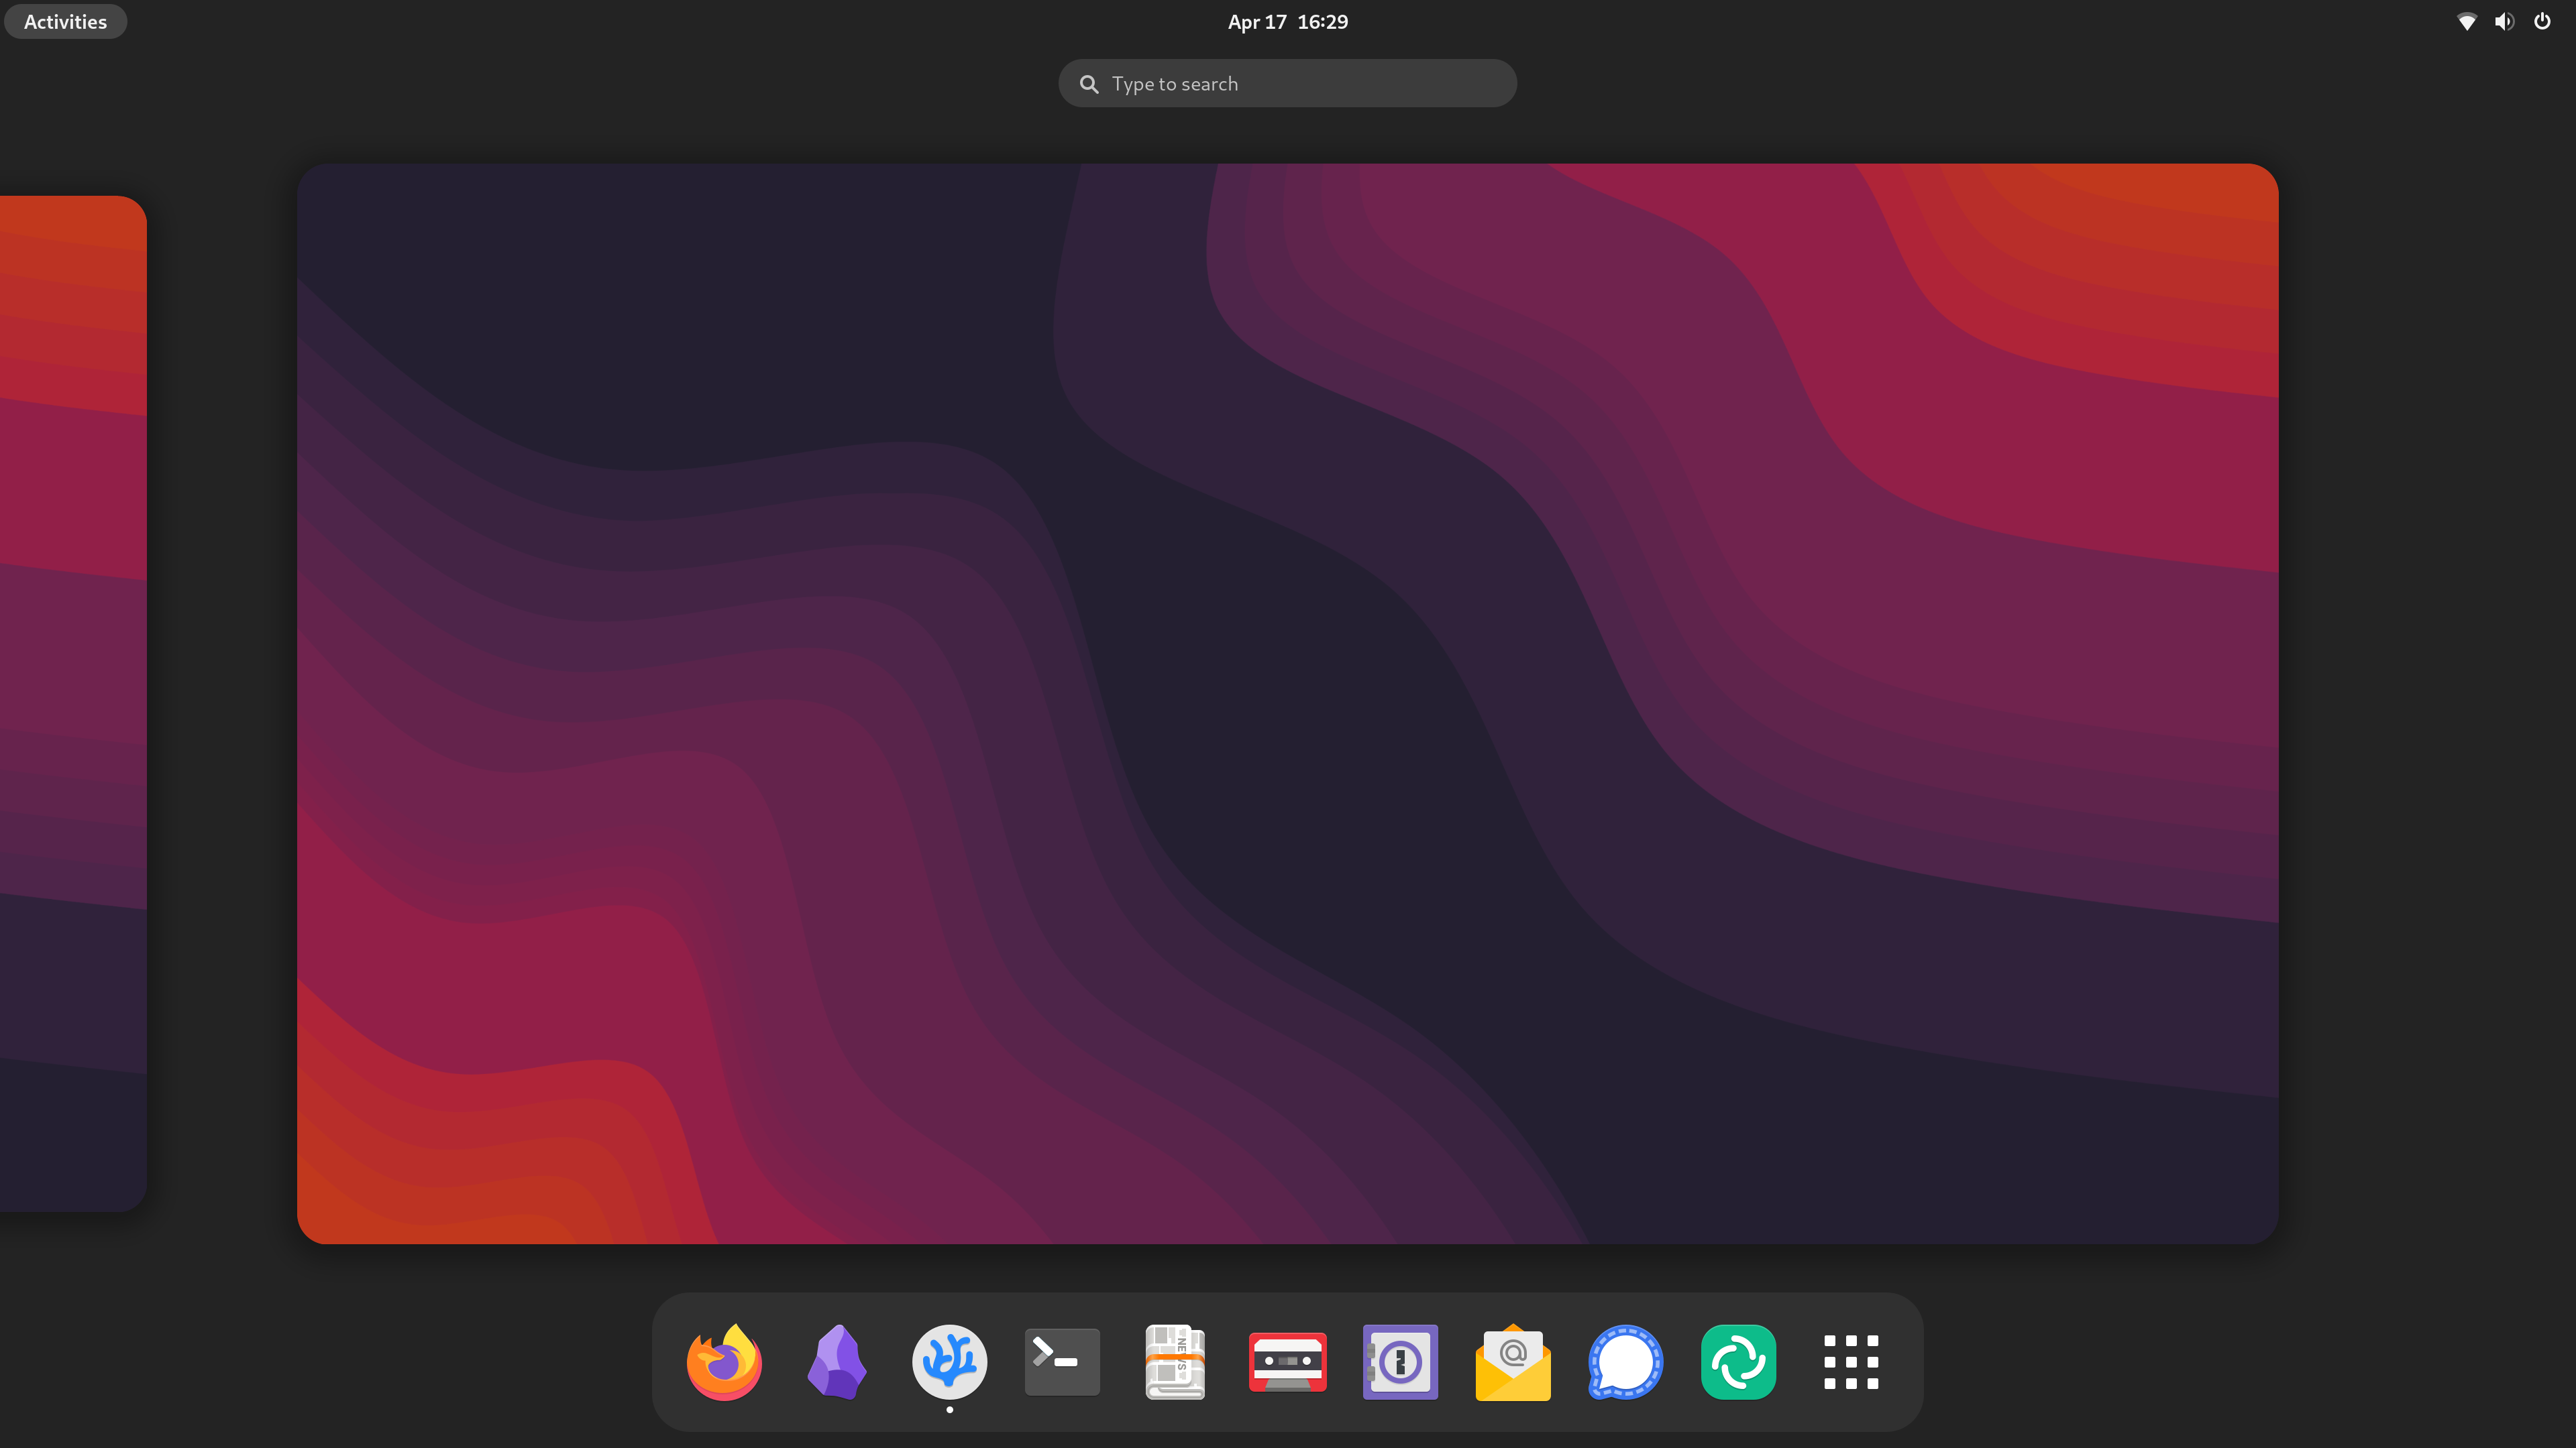2576x1448 pixels.
Task: Launch the terminal Console app
Action: click(x=1061, y=1361)
